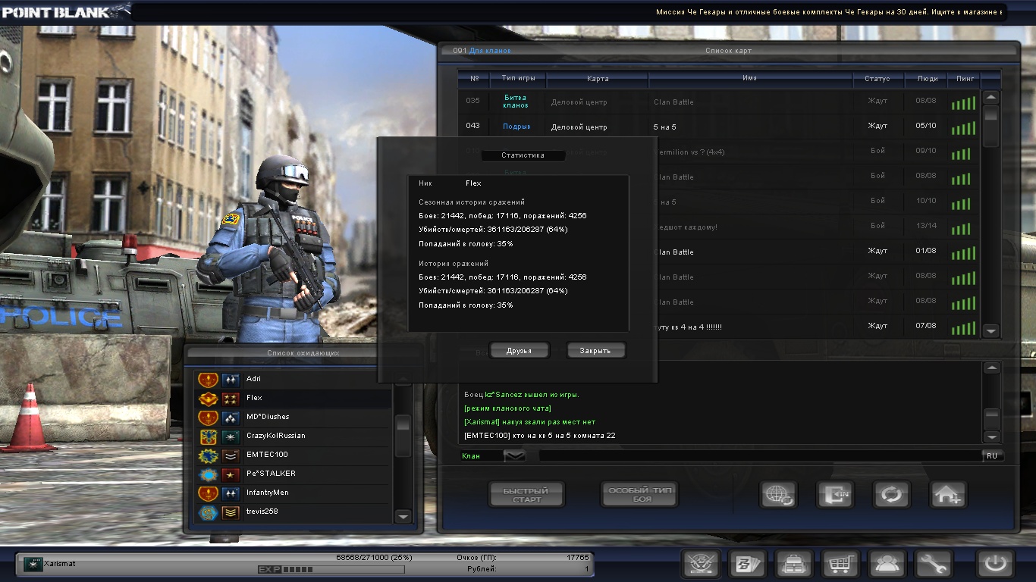The width and height of the screenshot is (1036, 582).
Task: Open the shop cart icon
Action: pos(840,565)
